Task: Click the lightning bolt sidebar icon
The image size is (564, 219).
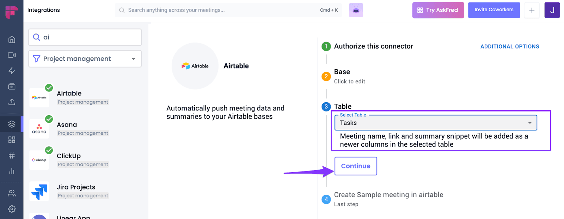Action: pos(12,71)
